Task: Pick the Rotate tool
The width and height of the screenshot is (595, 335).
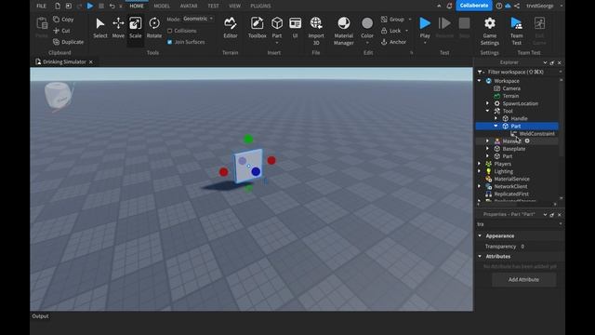Action: point(154,28)
